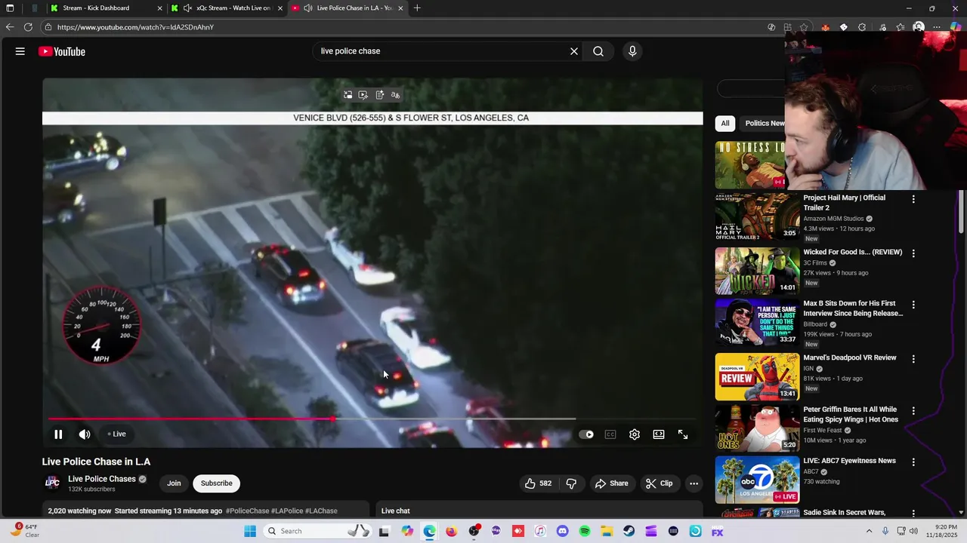Open options for Max B interview video

[913, 305]
